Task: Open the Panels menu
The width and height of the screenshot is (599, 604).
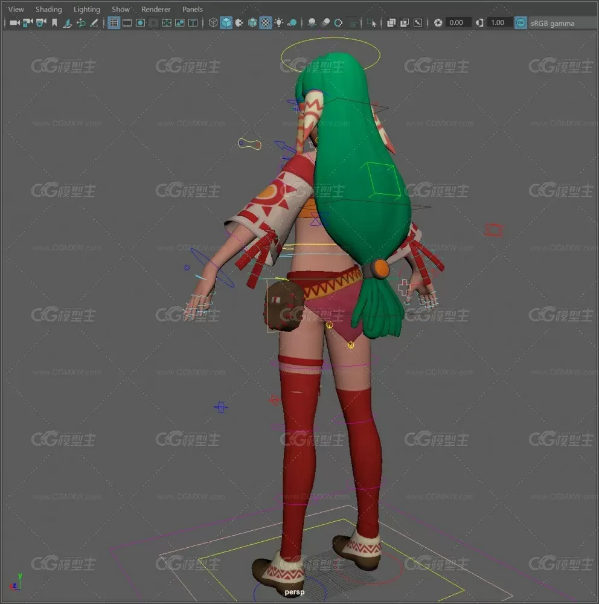Action: tap(192, 9)
